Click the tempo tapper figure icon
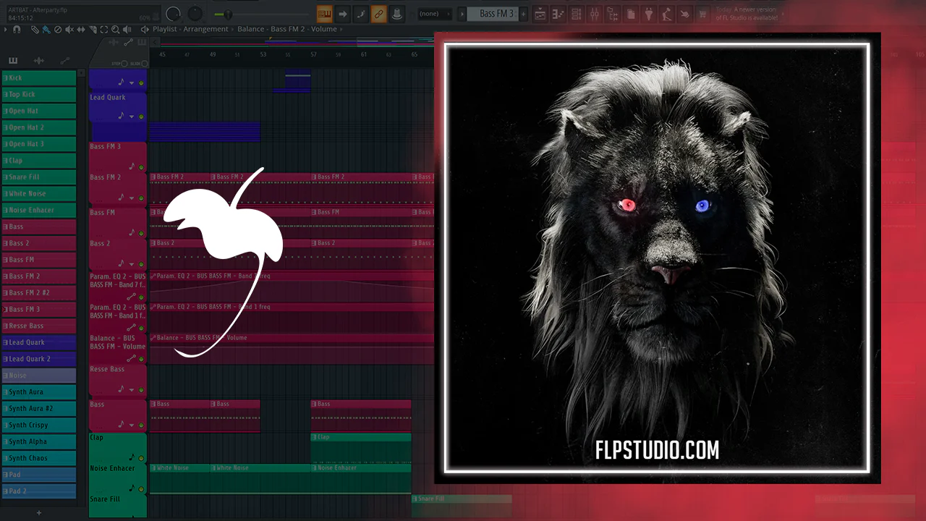The image size is (926, 521). 666,14
